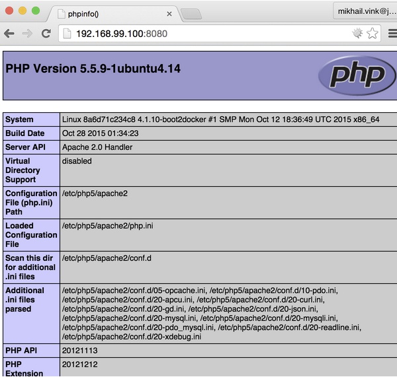
Task: Click the System row label
Action: 19,120
